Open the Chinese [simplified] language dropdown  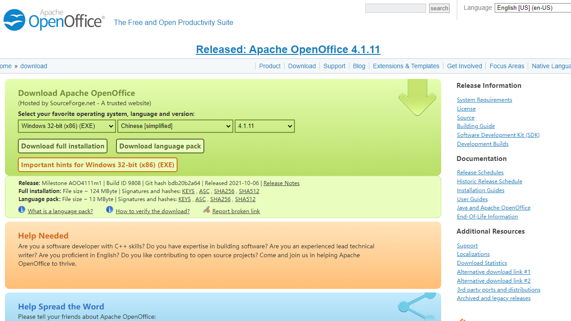click(175, 126)
